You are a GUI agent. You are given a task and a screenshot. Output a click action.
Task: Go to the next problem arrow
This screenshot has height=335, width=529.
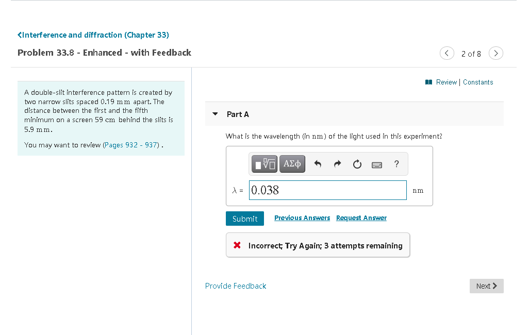(496, 53)
